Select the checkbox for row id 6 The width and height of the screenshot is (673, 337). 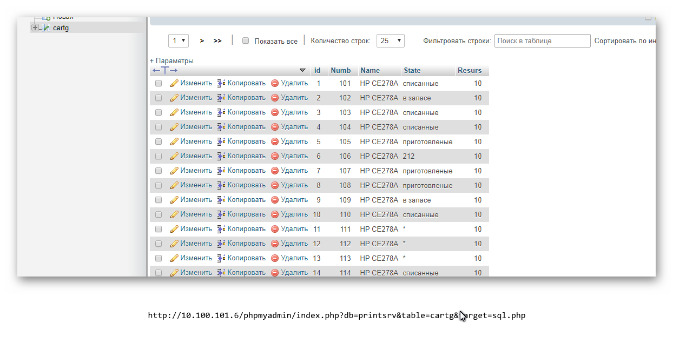coord(159,156)
